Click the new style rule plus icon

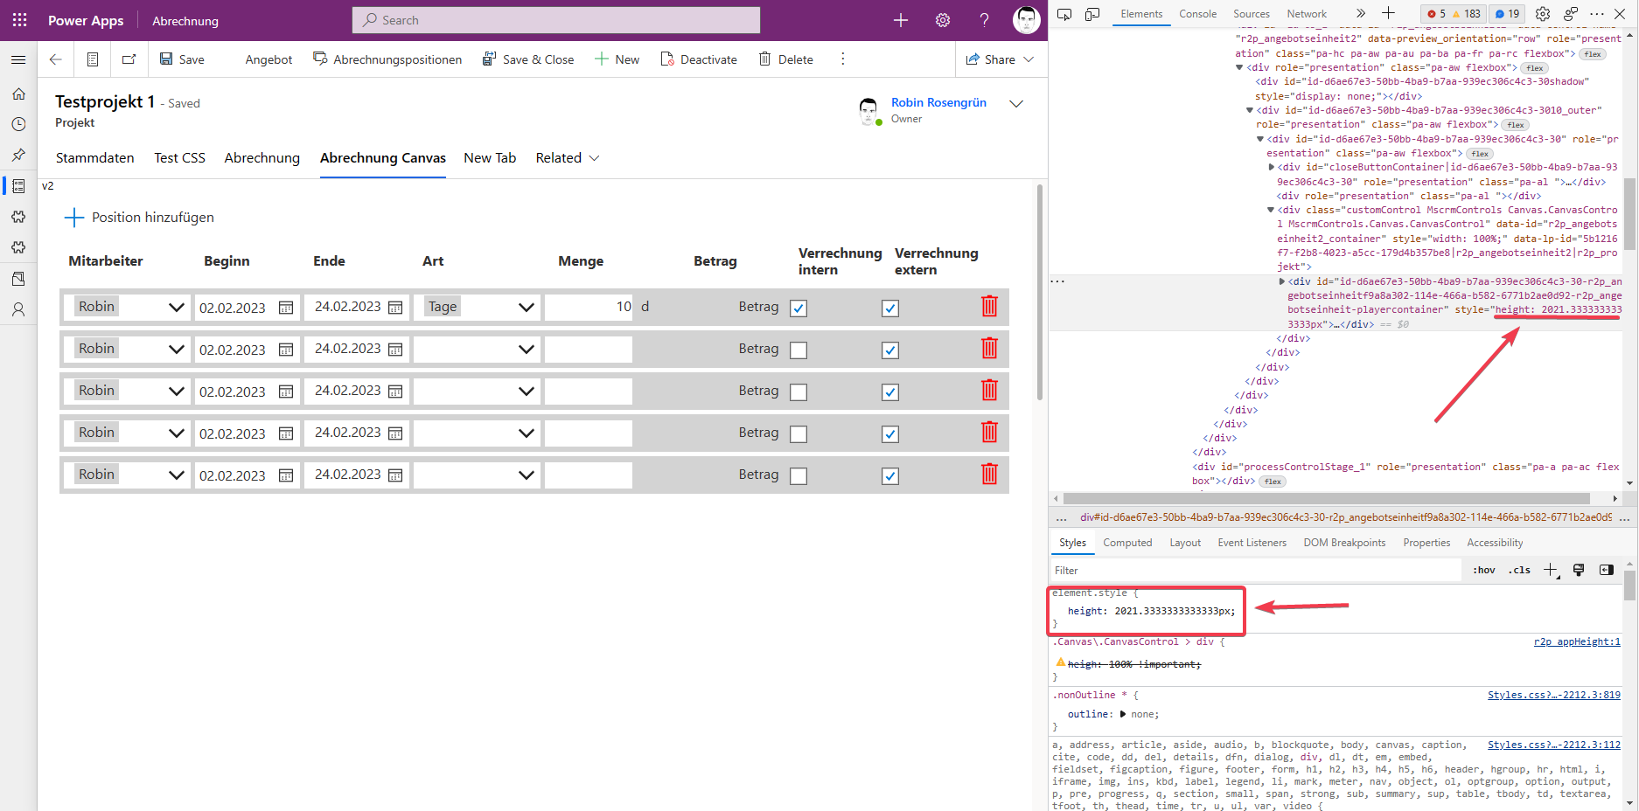1551,570
